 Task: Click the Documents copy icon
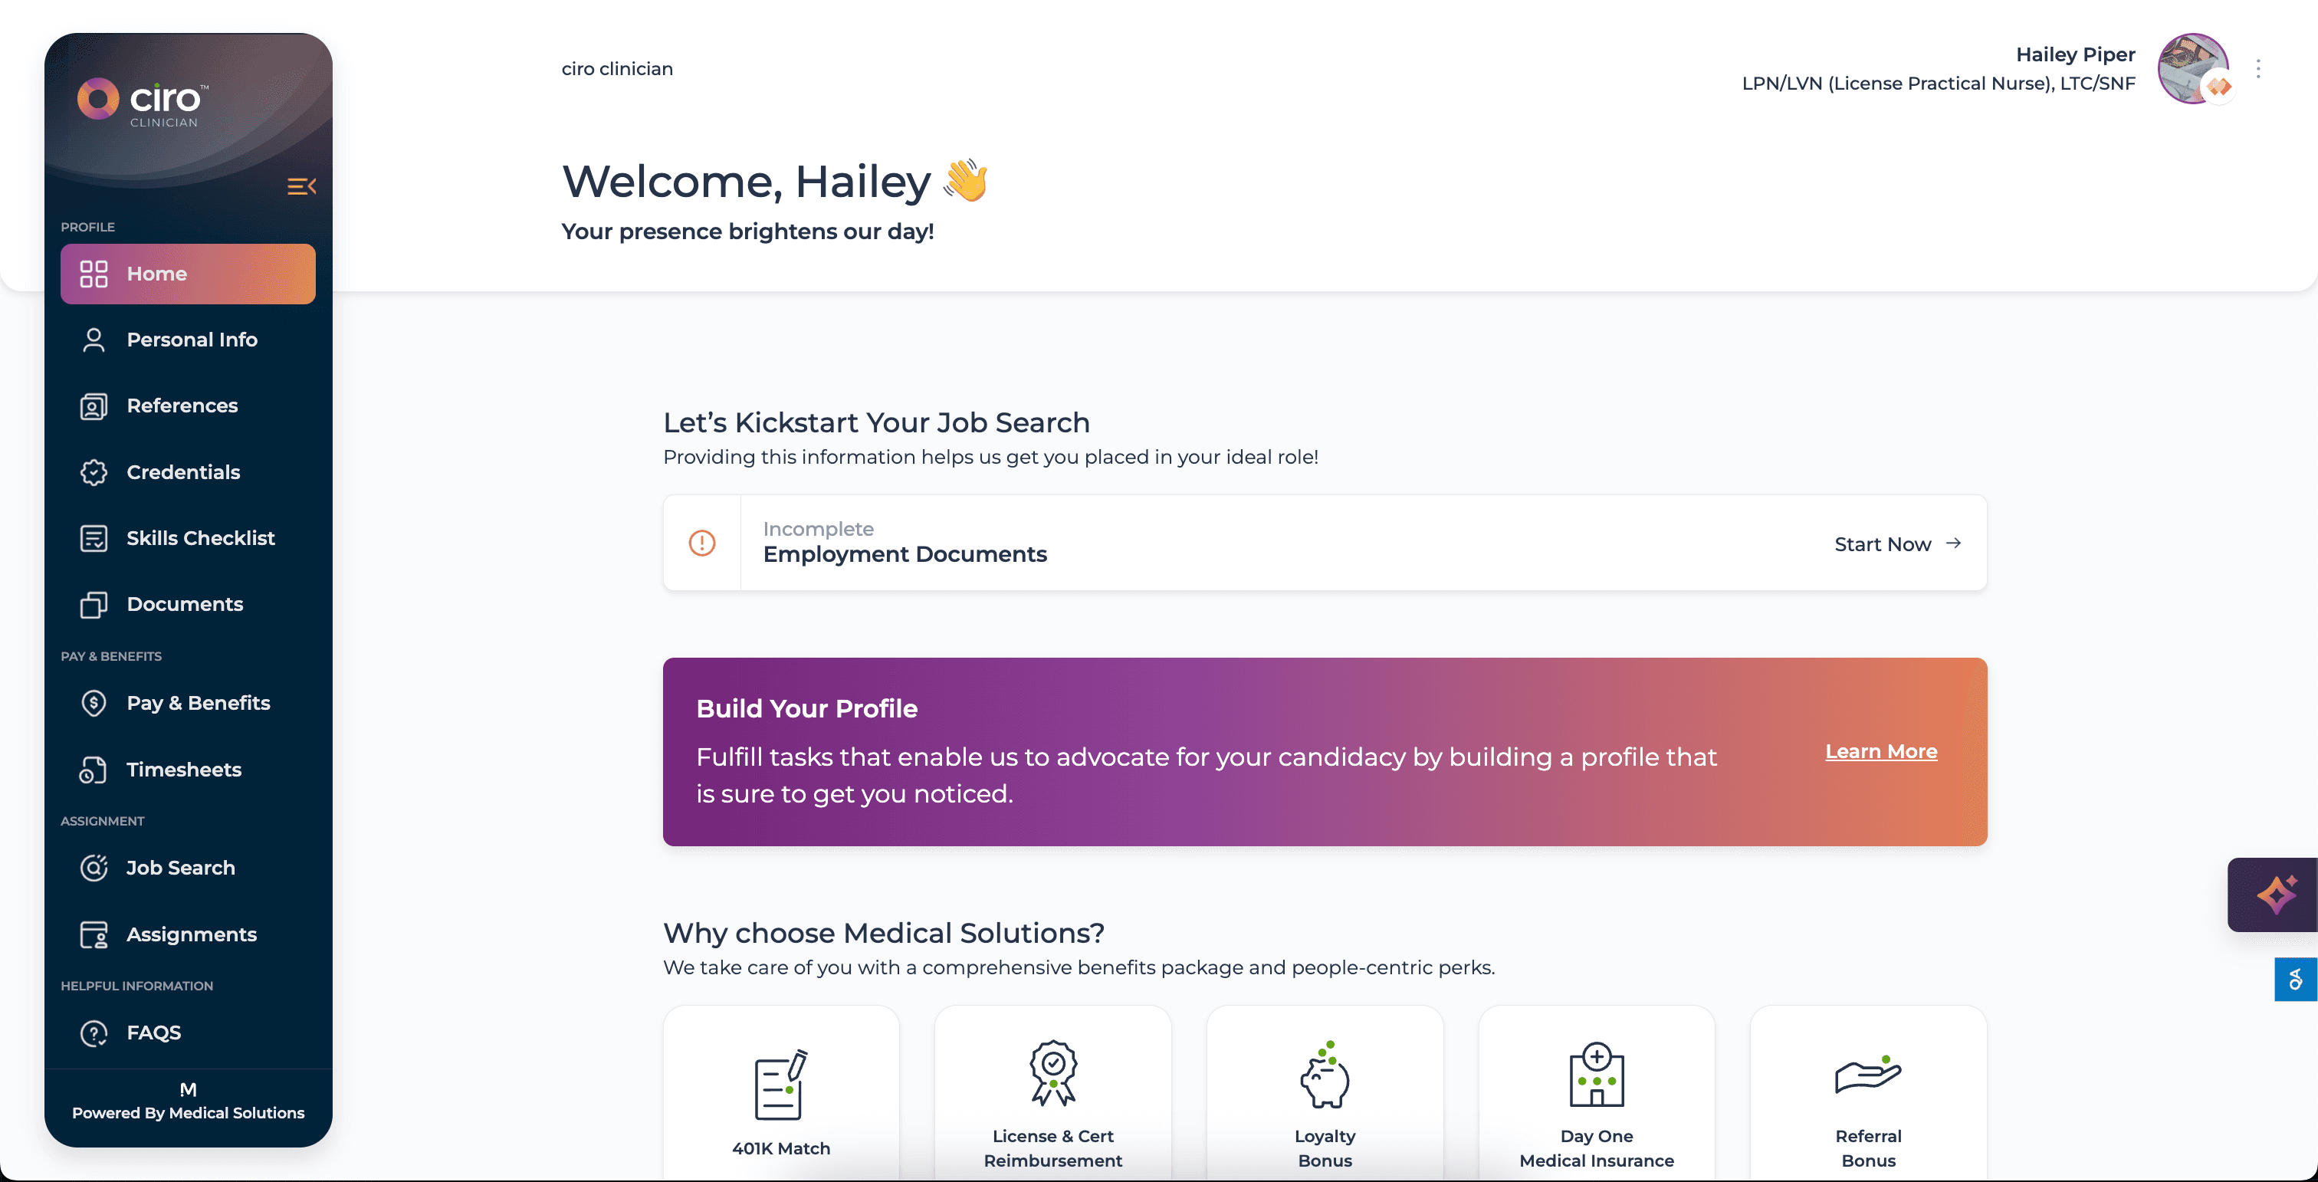point(94,605)
